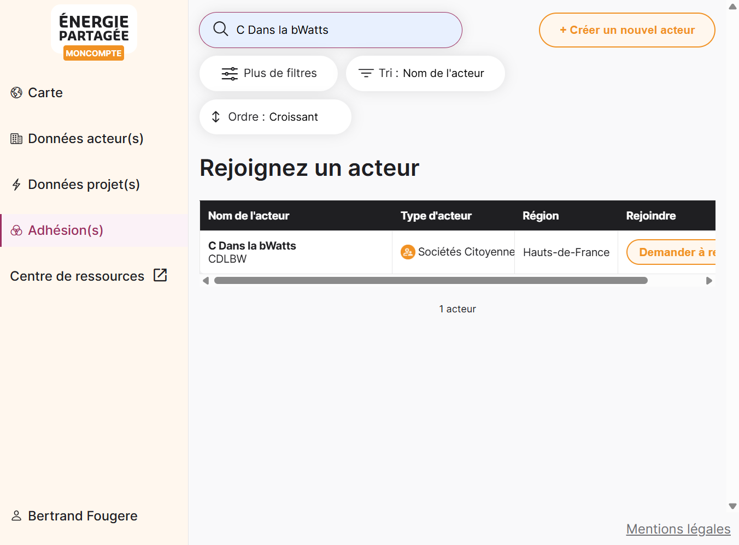The height and width of the screenshot is (545, 739).
Task: Click the Sociétés Citoyenne type text
Action: tap(466, 252)
